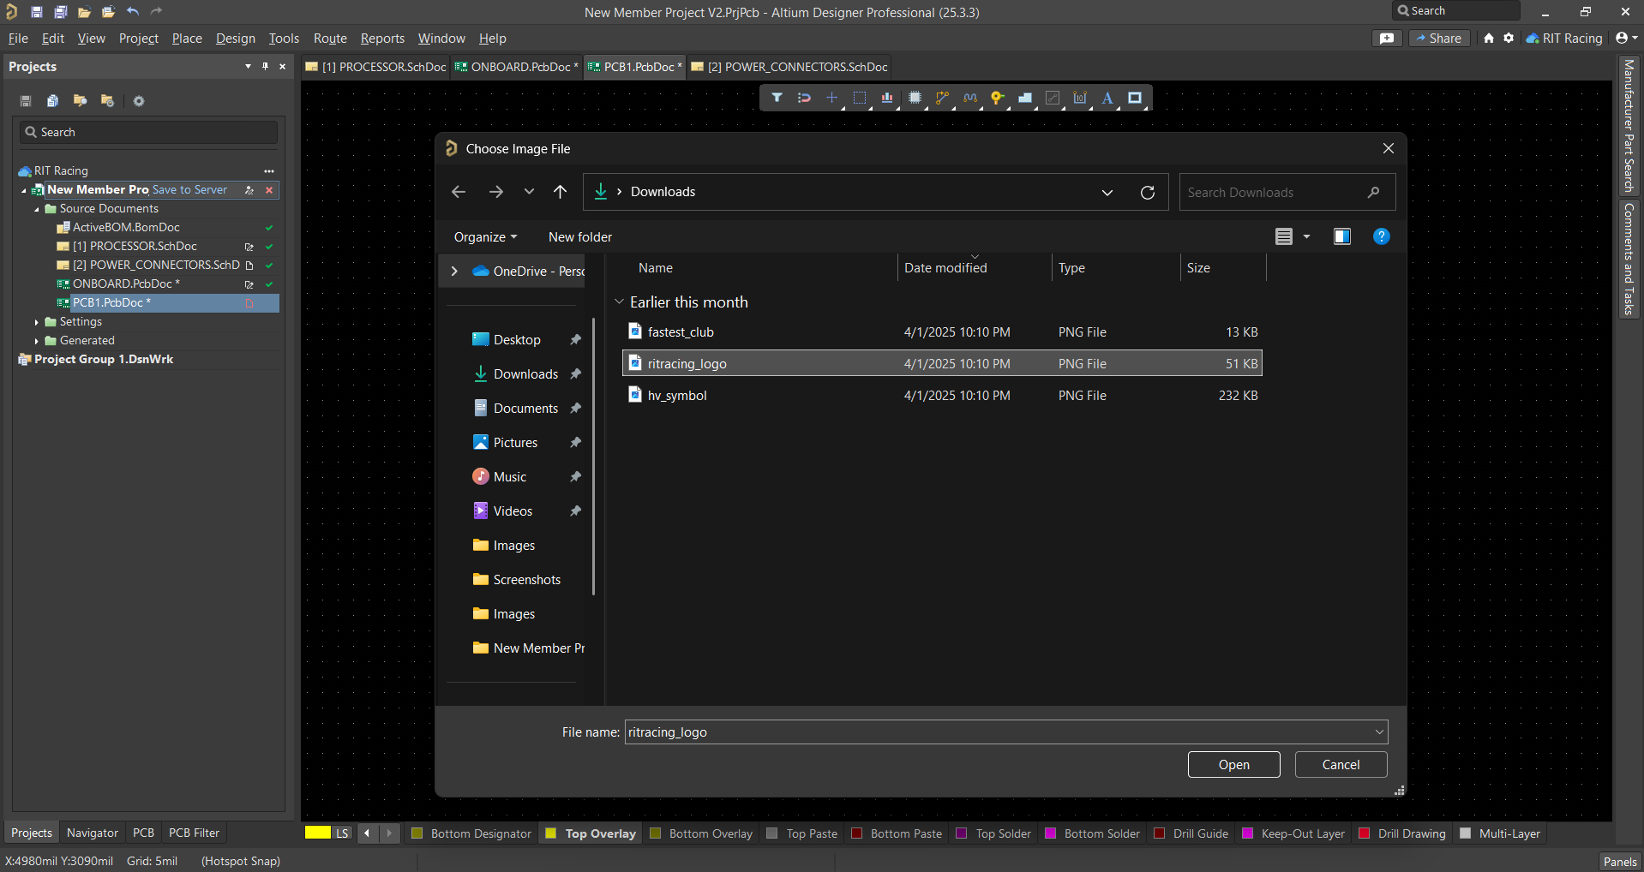
Task: Click the undo arrow icon
Action: point(133,12)
